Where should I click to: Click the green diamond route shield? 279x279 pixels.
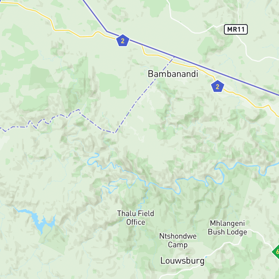tap(276, 251)
